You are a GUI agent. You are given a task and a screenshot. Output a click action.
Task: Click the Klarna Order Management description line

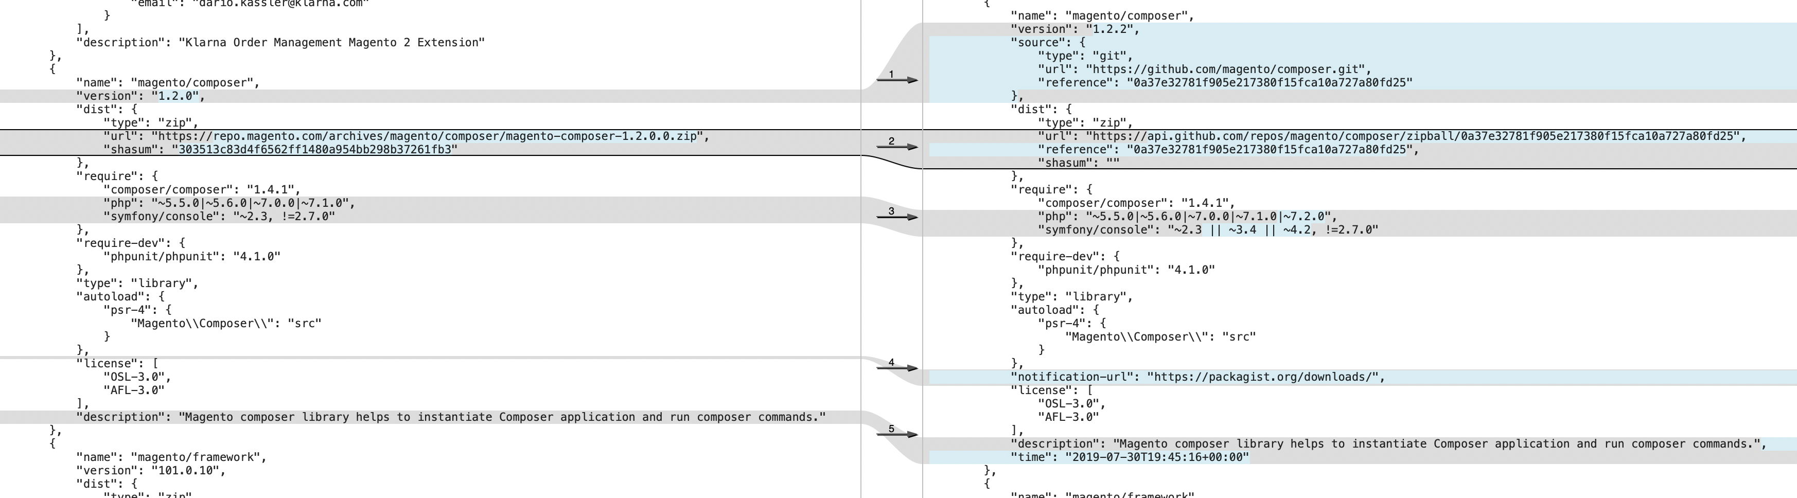280,43
